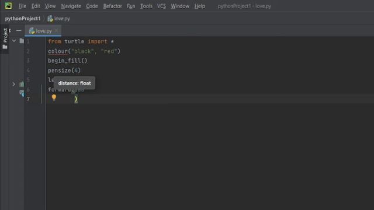The image size is (374, 210).
Task: Open the Window menu
Action: pos(180,6)
